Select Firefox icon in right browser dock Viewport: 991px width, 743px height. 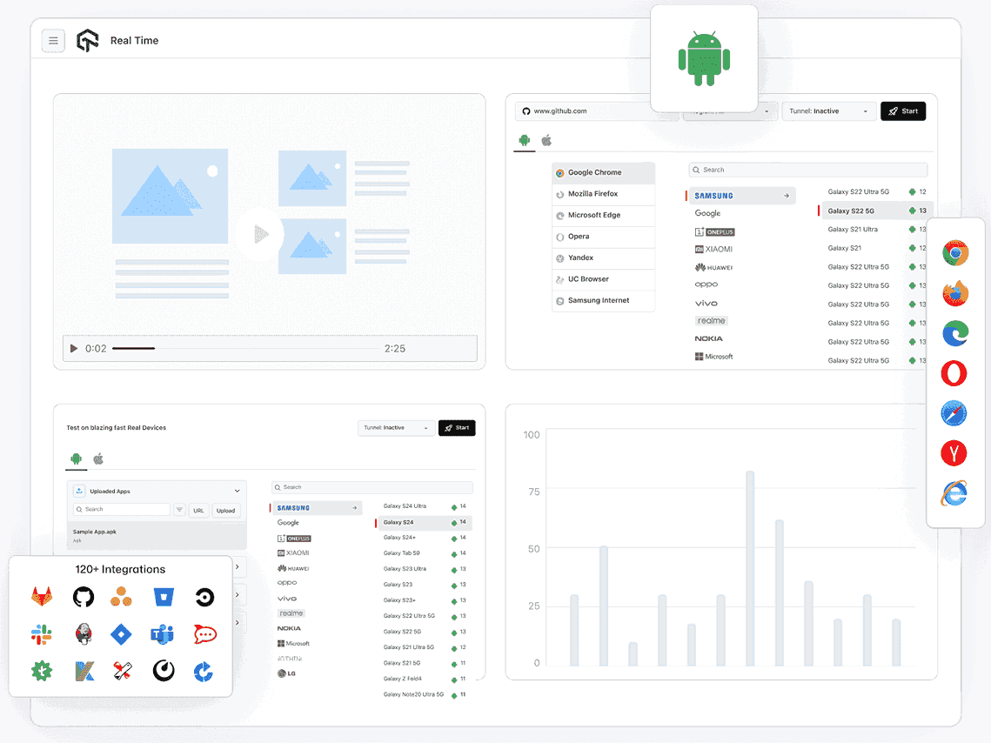[955, 293]
